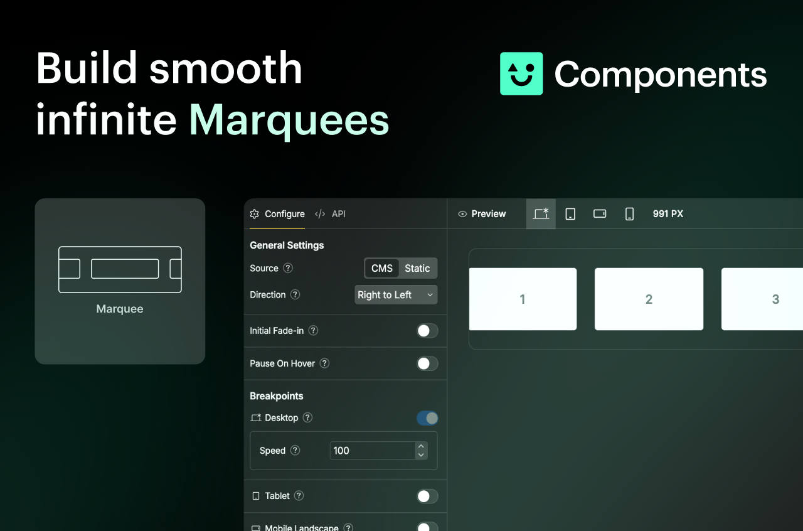803x531 pixels.
Task: Click the Speed stepper up arrow
Action: click(421, 446)
